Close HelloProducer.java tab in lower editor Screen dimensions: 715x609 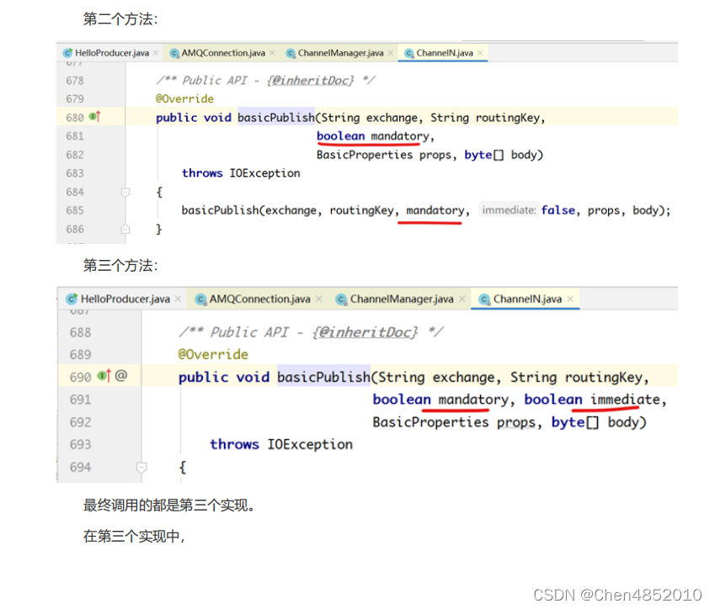pyautogui.click(x=179, y=299)
